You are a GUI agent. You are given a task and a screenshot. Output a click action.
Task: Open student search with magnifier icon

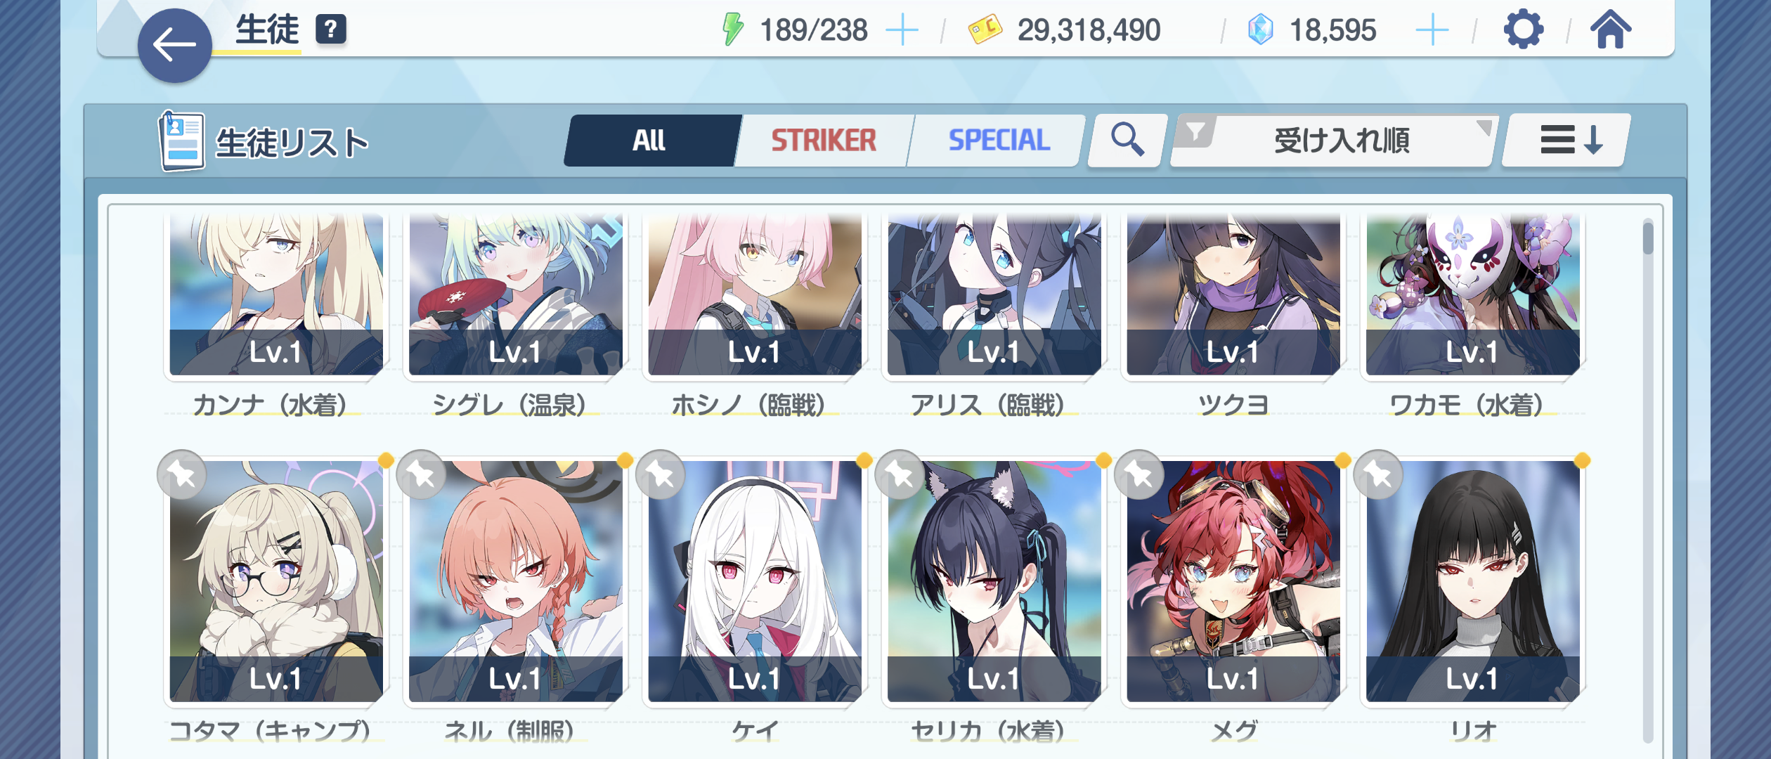(x=1127, y=140)
